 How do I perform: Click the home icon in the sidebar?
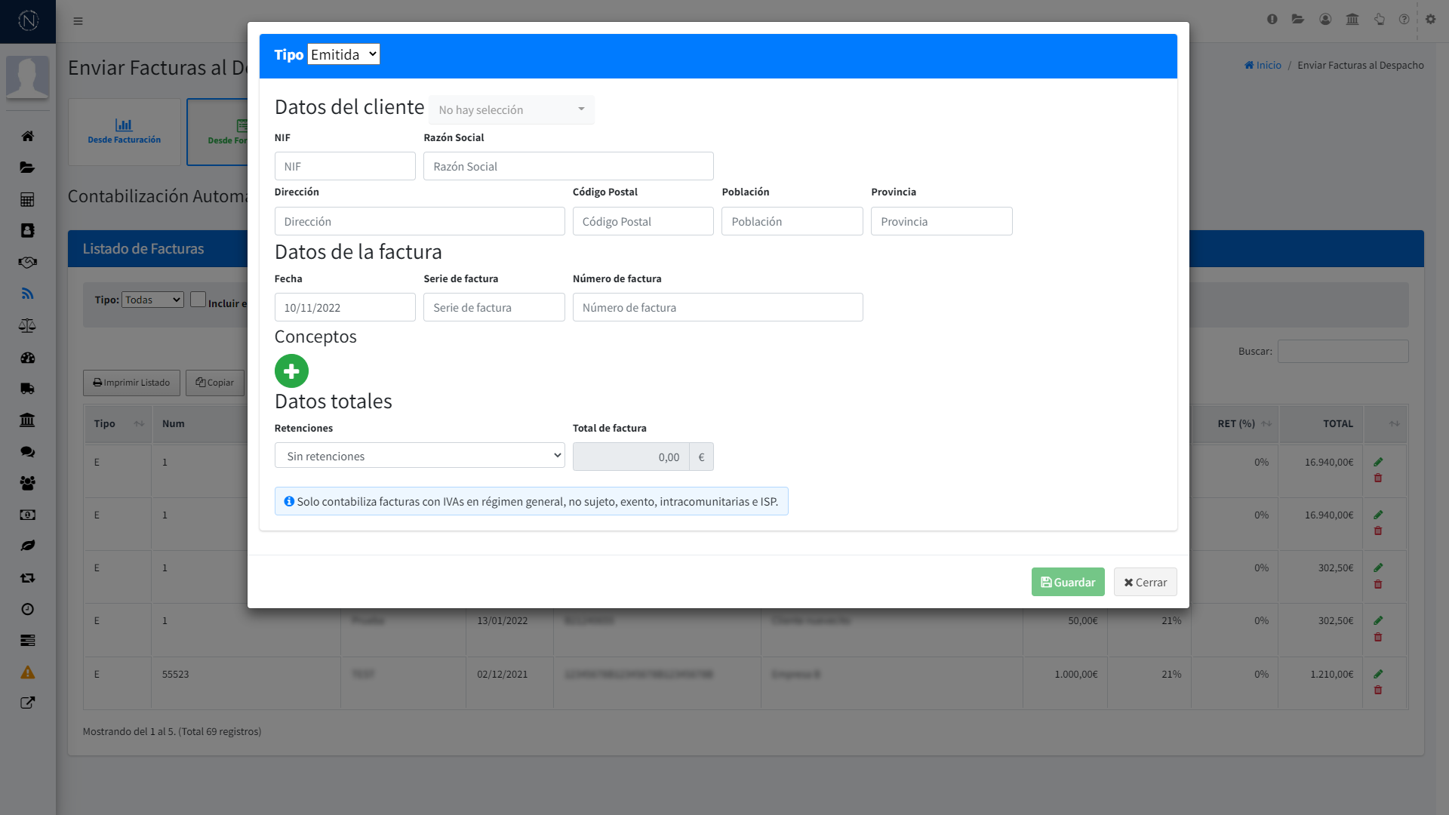pos(28,136)
